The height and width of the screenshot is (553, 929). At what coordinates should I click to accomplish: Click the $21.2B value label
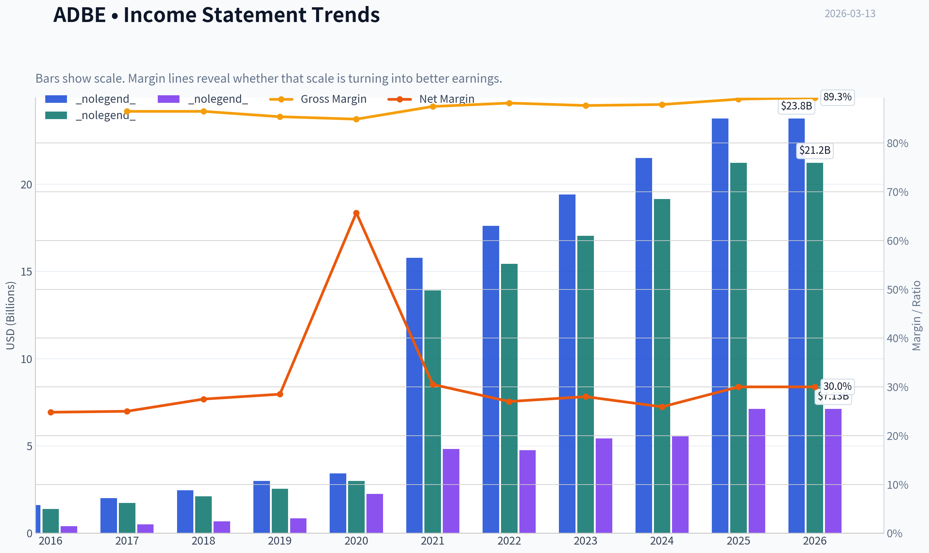(x=815, y=150)
